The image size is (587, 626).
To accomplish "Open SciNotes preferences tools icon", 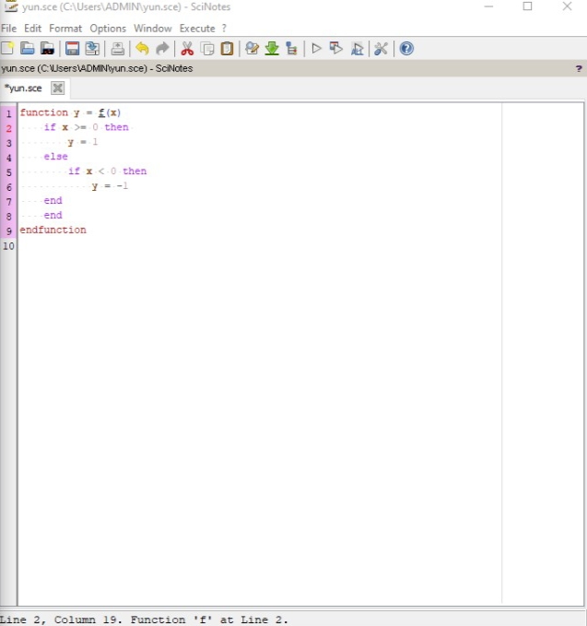I will tap(382, 49).
